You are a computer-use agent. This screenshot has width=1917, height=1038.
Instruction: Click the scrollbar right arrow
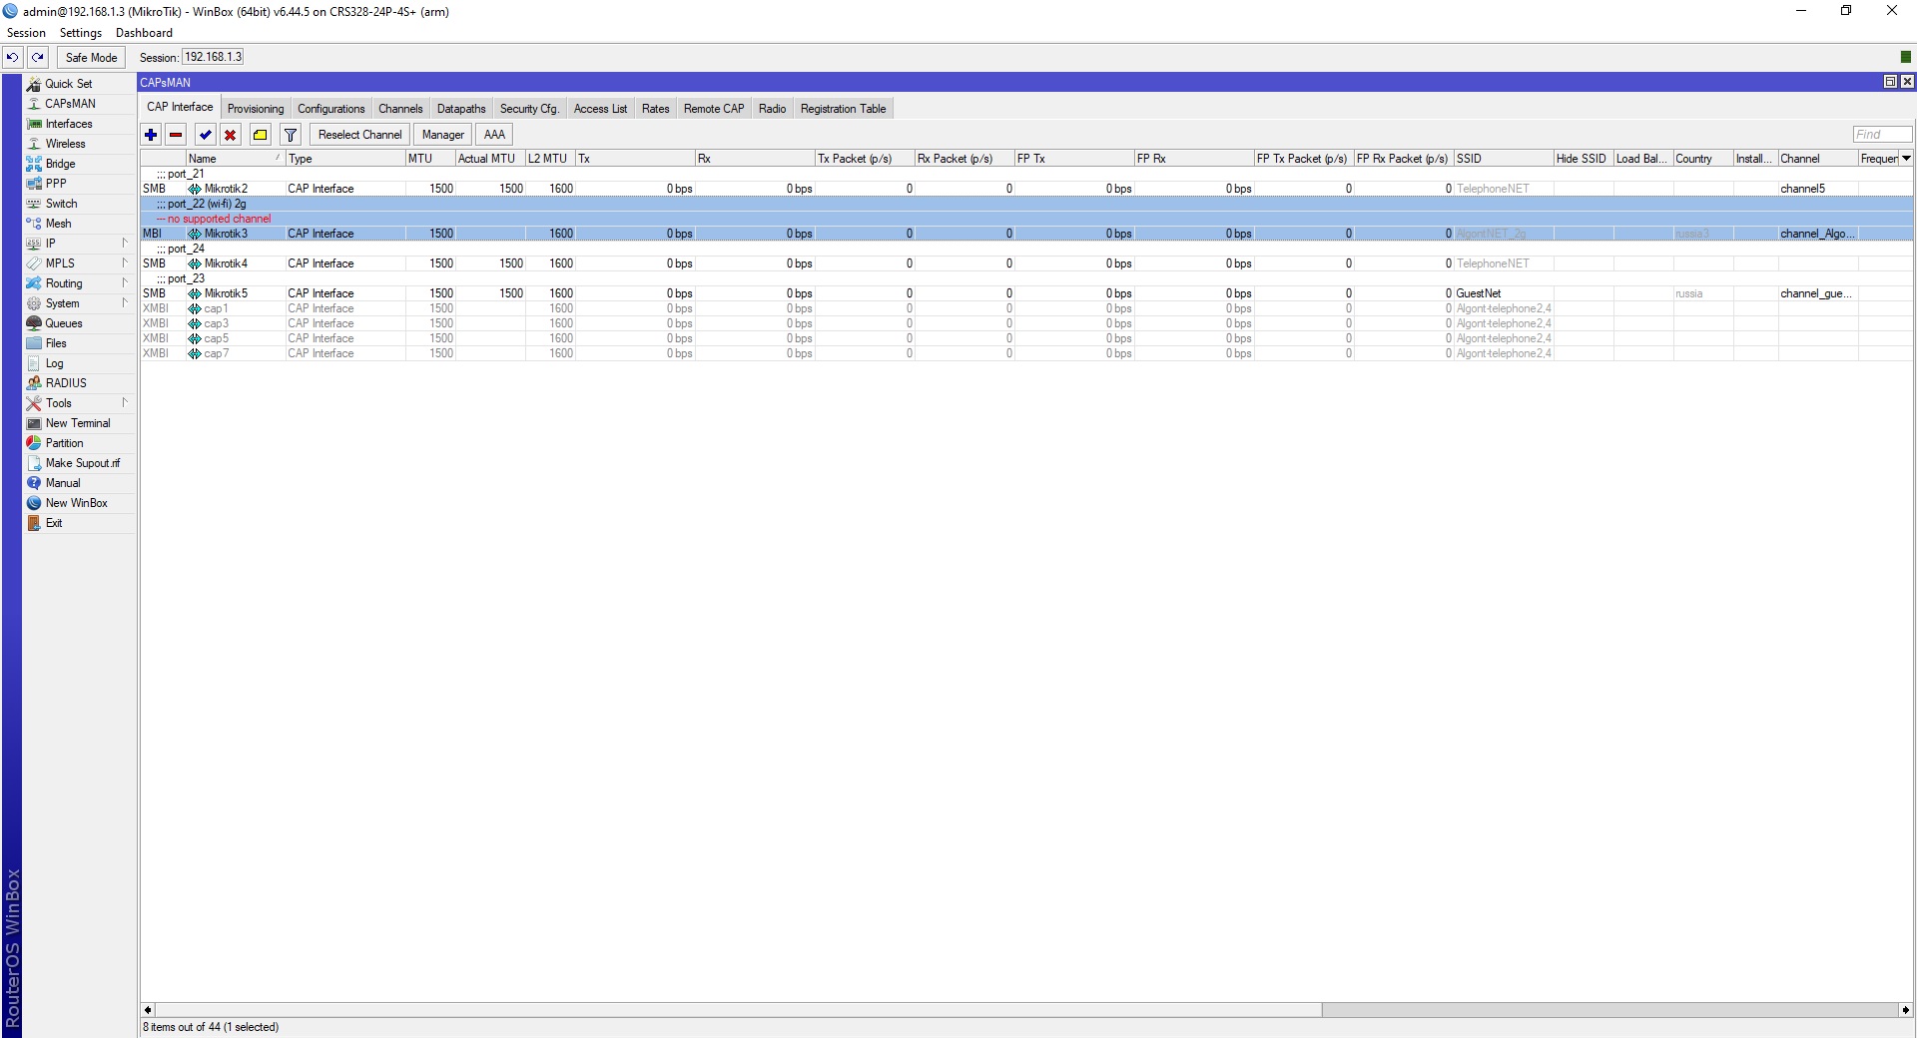click(1906, 1010)
